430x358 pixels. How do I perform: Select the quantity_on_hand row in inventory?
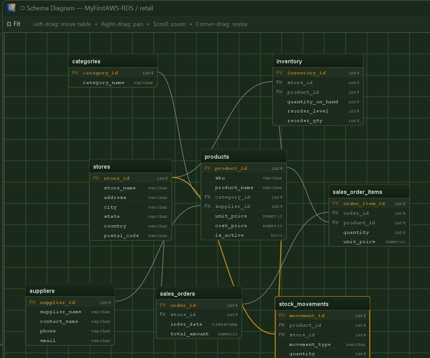pyautogui.click(x=318, y=102)
